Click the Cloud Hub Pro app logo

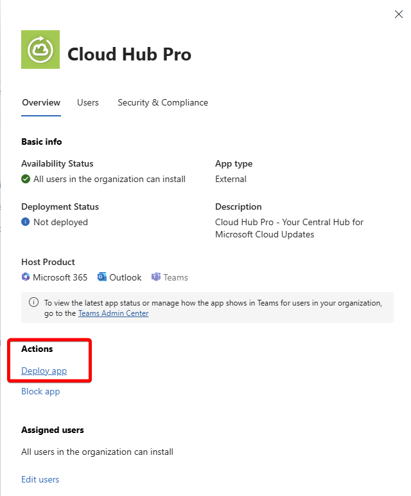coord(40,50)
